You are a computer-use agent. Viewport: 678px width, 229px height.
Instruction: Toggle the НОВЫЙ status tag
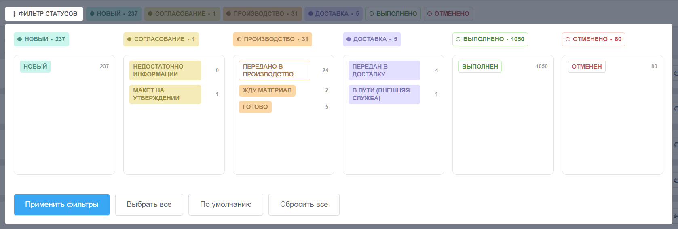pyautogui.click(x=35, y=67)
